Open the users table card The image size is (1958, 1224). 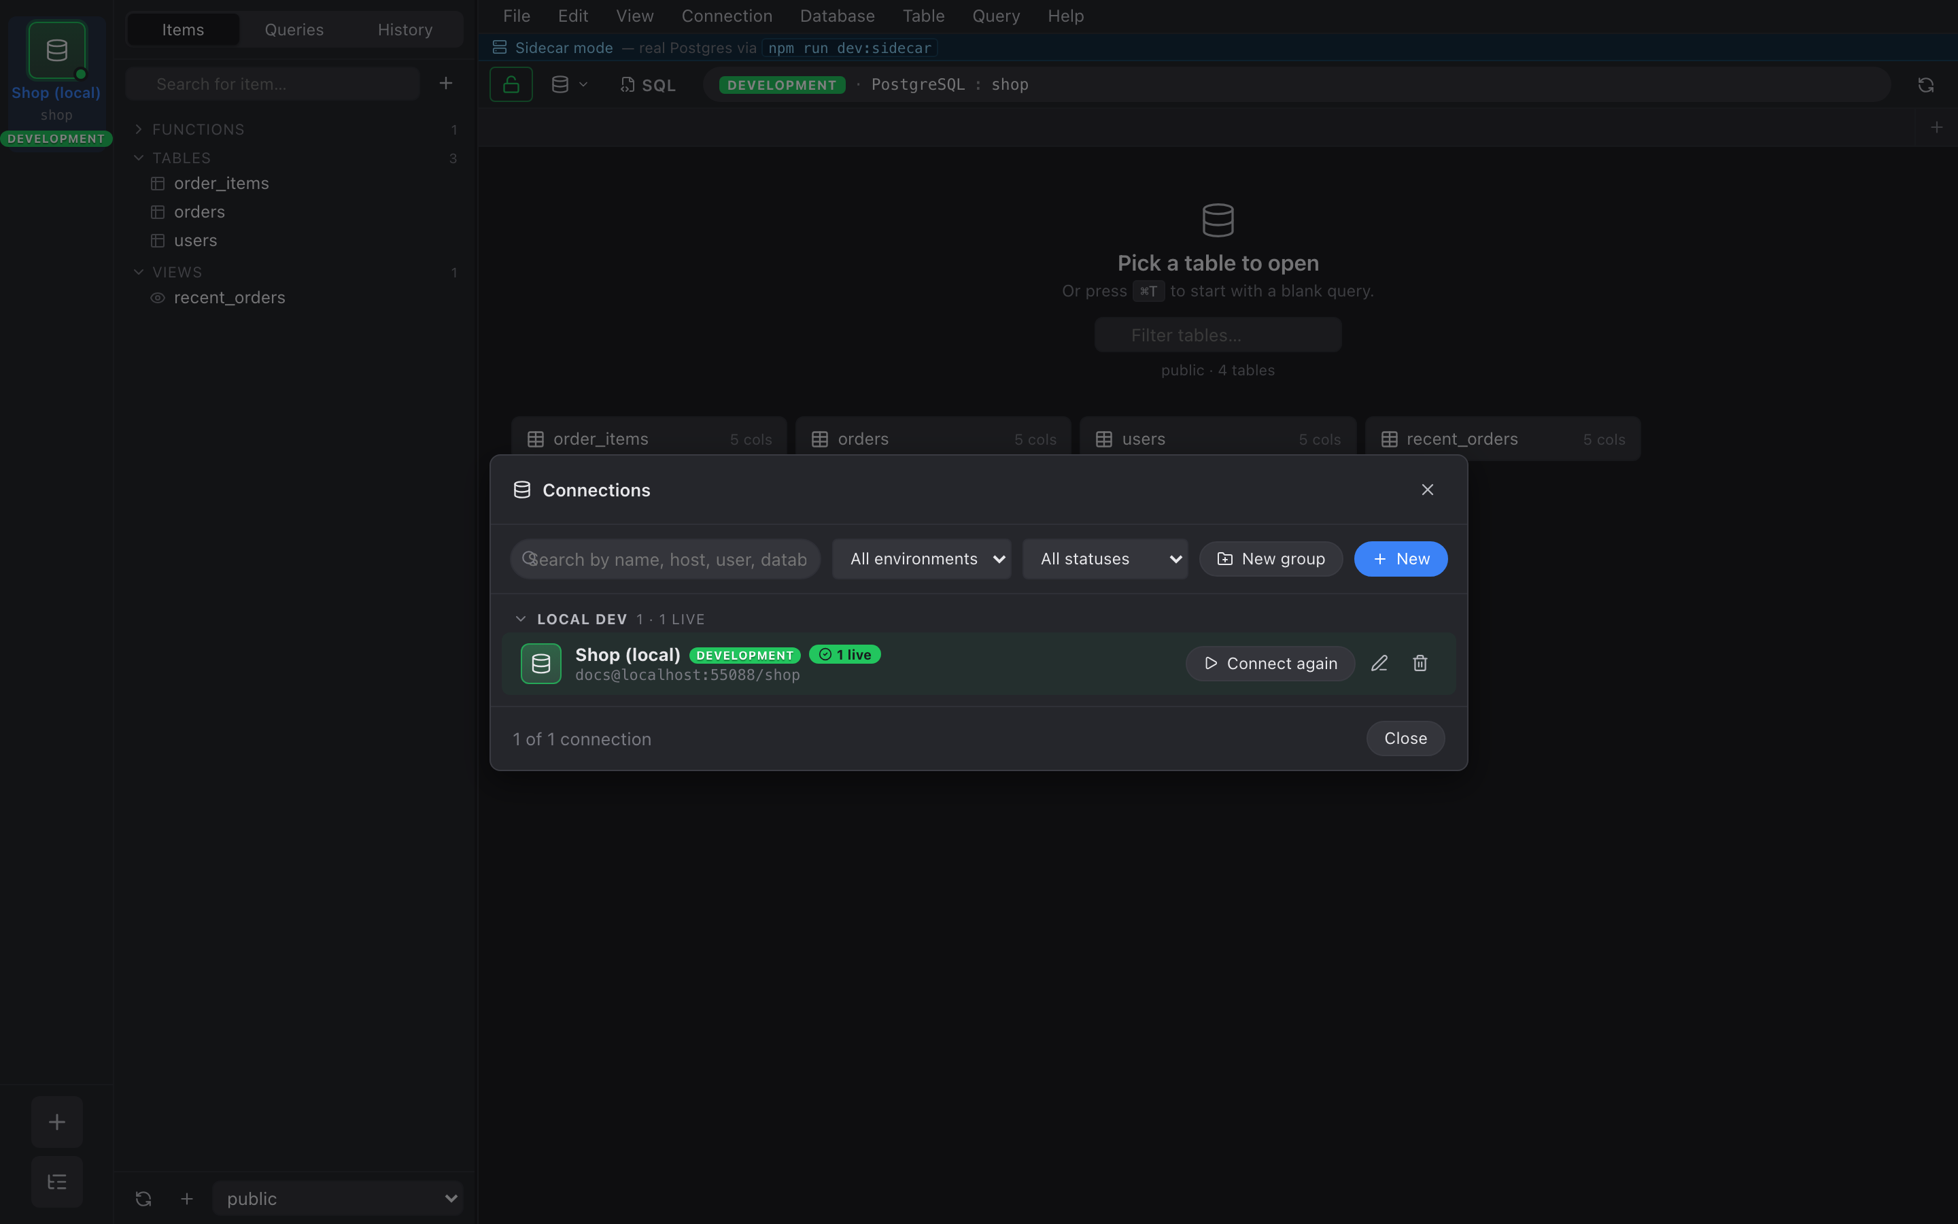click(x=1218, y=439)
